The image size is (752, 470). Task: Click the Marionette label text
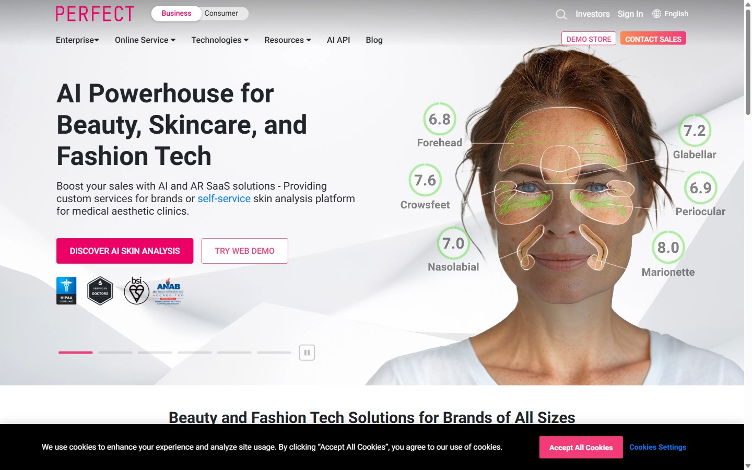click(668, 273)
